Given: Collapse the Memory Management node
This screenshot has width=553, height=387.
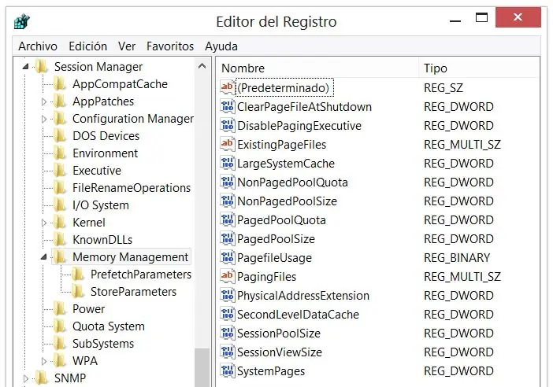Looking at the screenshot, I should coord(44,257).
